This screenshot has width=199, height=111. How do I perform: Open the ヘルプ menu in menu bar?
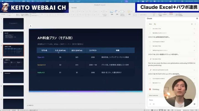pos(78,1)
